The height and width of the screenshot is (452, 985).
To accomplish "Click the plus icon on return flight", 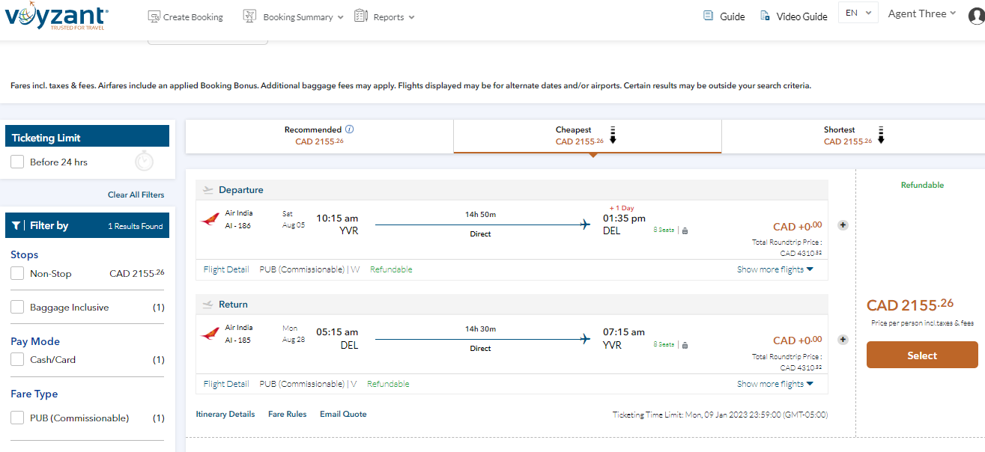I will pos(843,340).
